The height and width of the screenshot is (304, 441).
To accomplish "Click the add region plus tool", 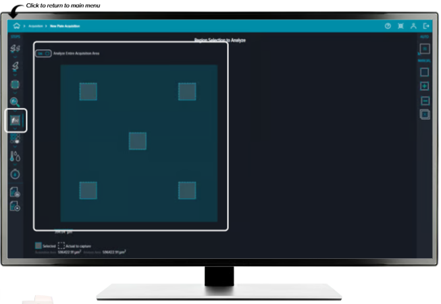I will click(x=425, y=86).
